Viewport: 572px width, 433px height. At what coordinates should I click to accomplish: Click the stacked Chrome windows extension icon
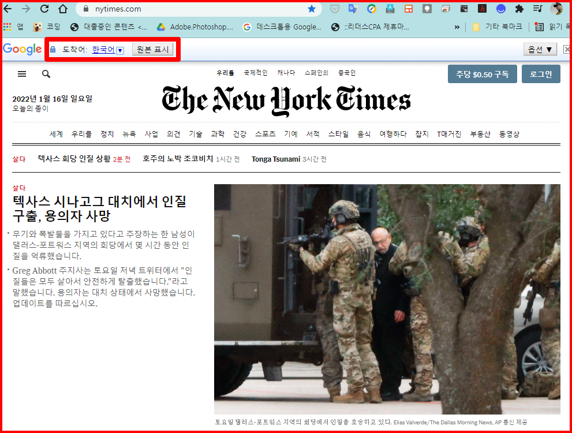[x=446, y=9]
